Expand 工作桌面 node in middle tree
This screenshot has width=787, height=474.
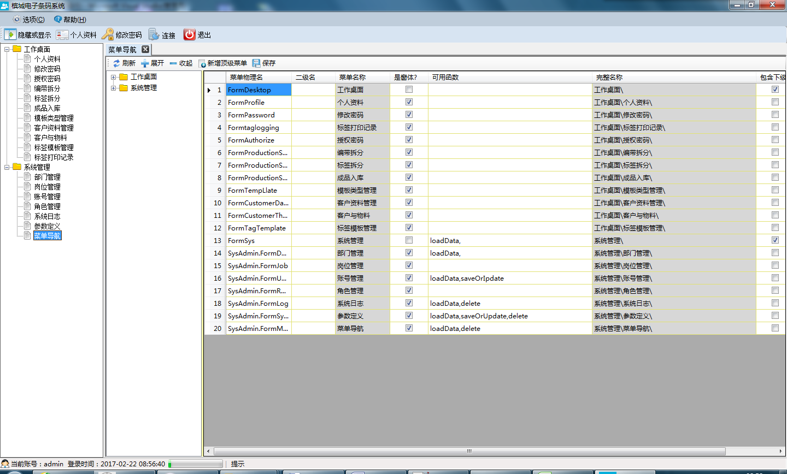[114, 77]
